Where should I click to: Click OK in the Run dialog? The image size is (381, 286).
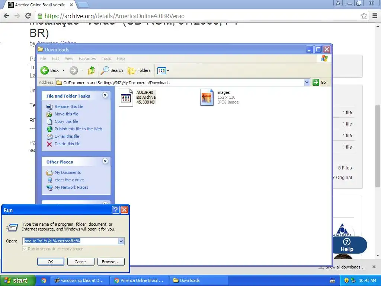click(51, 262)
